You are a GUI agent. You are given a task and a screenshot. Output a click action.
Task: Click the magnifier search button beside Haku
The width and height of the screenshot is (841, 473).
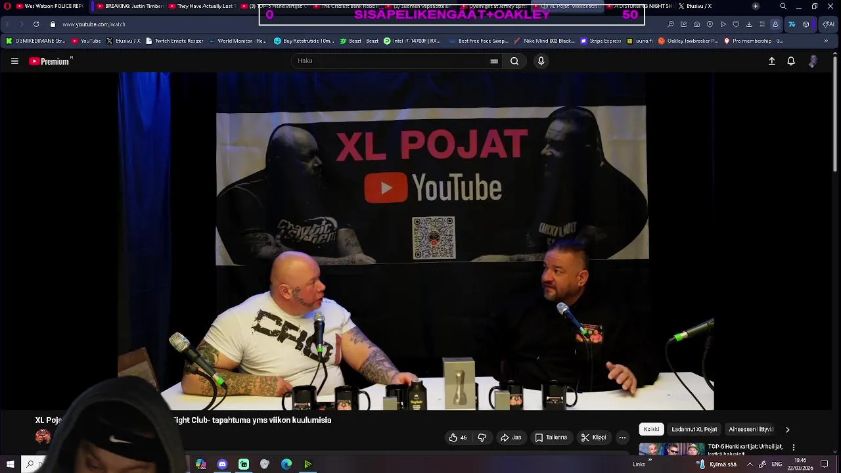coord(514,61)
